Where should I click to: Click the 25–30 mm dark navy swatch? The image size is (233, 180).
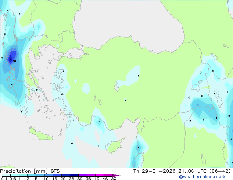74,175
